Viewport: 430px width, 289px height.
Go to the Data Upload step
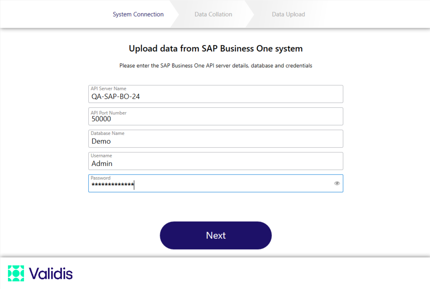click(288, 14)
